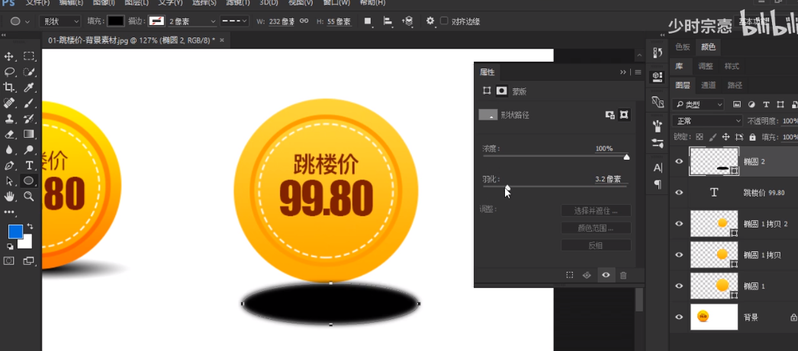Open the dashed stroke type dropdown
Viewport: 798px width, 351px height.
coord(234,21)
